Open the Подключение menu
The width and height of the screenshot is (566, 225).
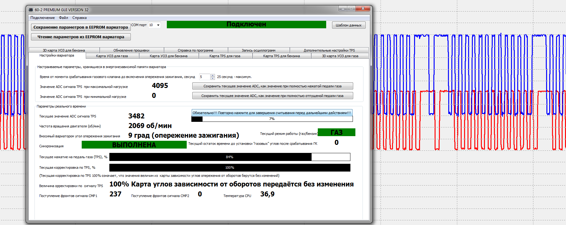(x=43, y=18)
